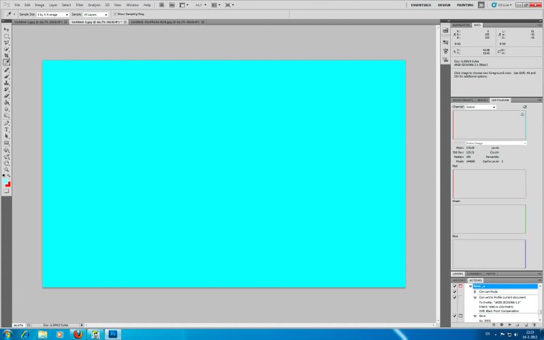Image resolution: width=544 pixels, height=340 pixels.
Task: Switch to the Design workspace
Action: (444, 5)
